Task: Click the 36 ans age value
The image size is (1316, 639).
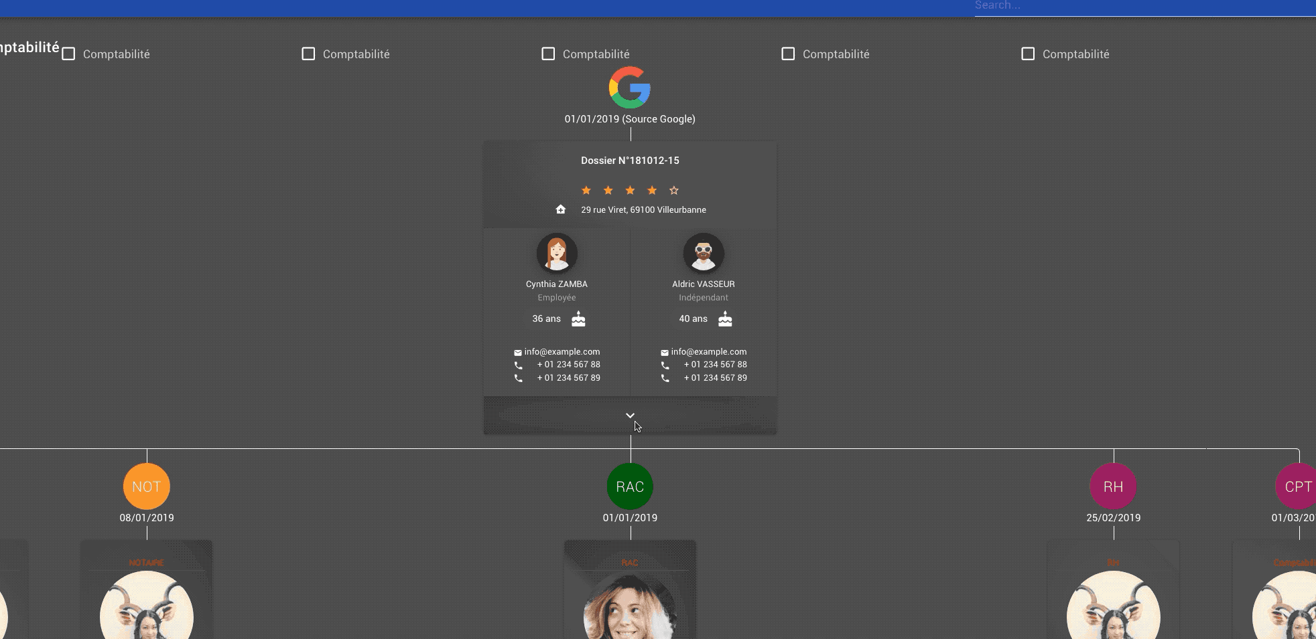Action: pos(547,319)
